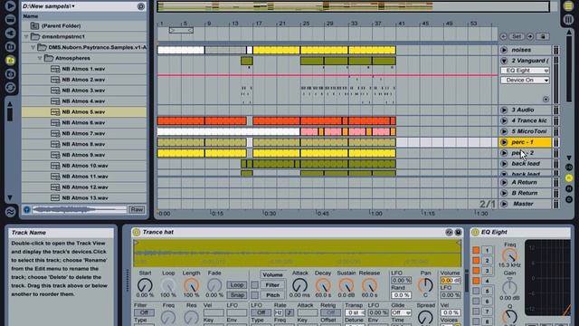The width and height of the screenshot is (579, 326).
Task: Select the note-synced LFO rate icon
Action: coord(289,312)
